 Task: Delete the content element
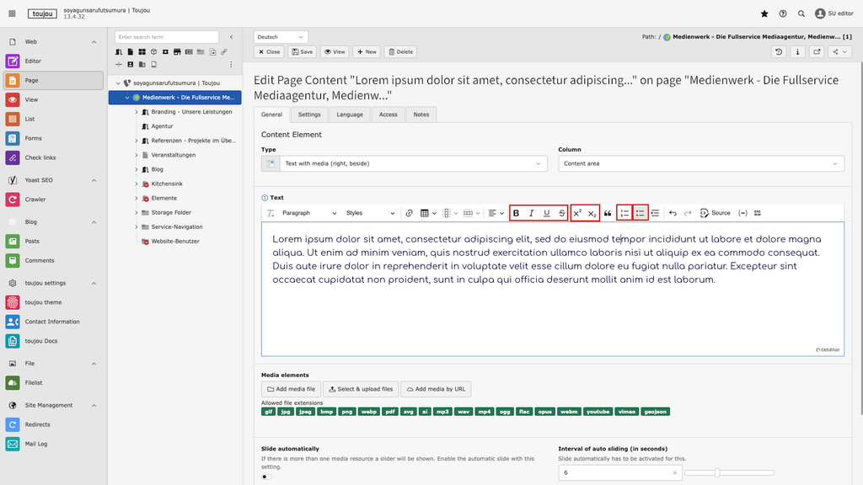pos(400,51)
